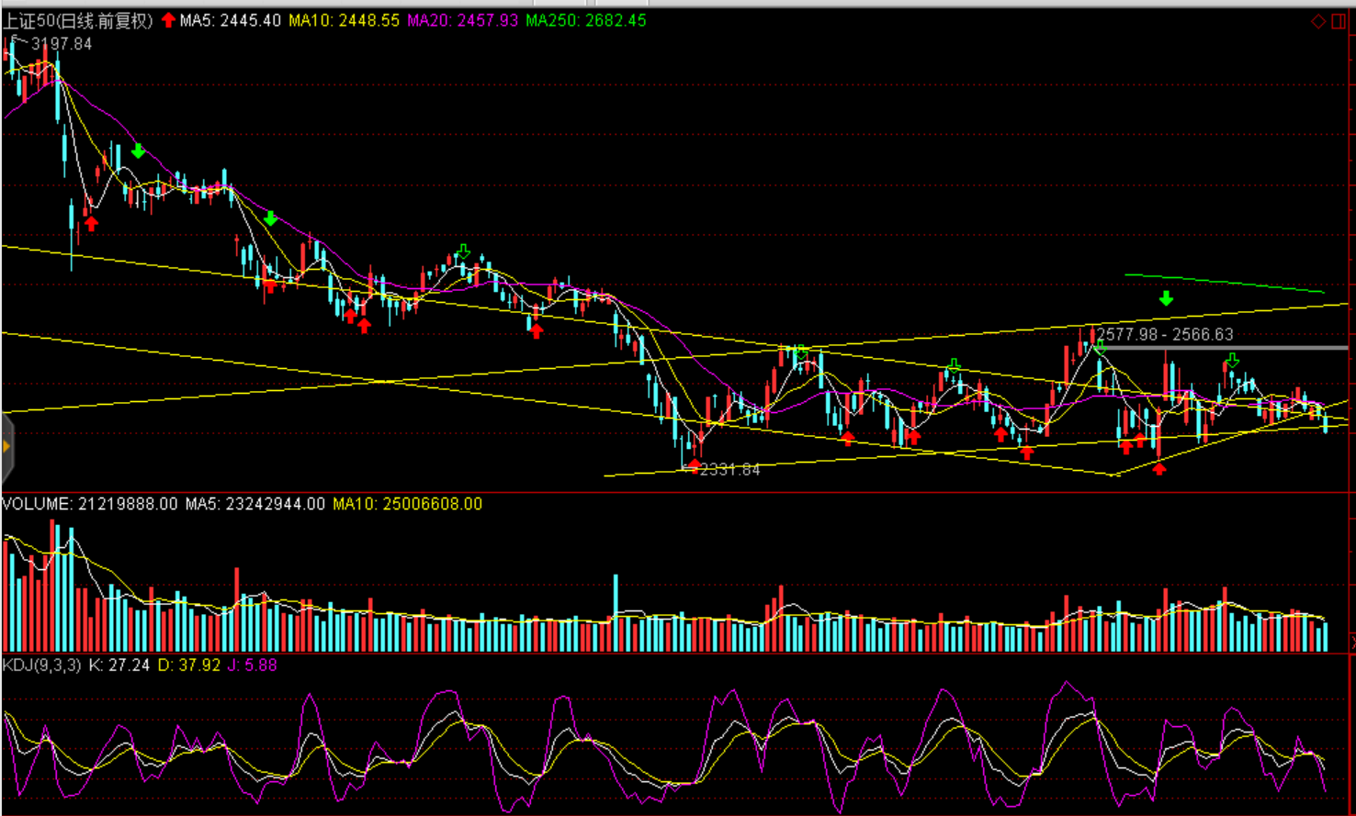The image size is (1356, 816).
Task: Click the VOLUME indicator label
Action: pos(37,504)
